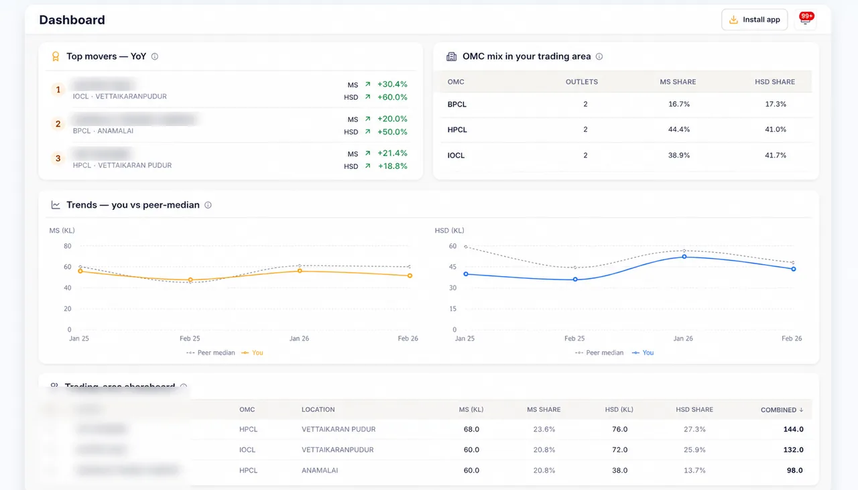
Task: Click the MS (KL) column header in scoreboard
Action: point(471,410)
